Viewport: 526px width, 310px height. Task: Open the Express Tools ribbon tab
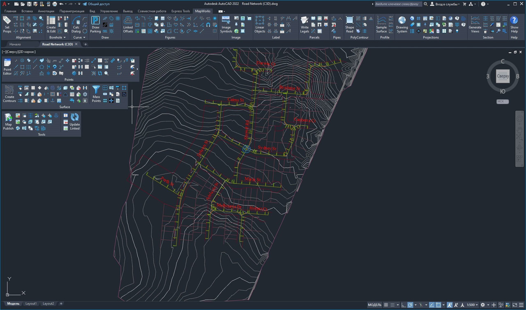[180, 11]
